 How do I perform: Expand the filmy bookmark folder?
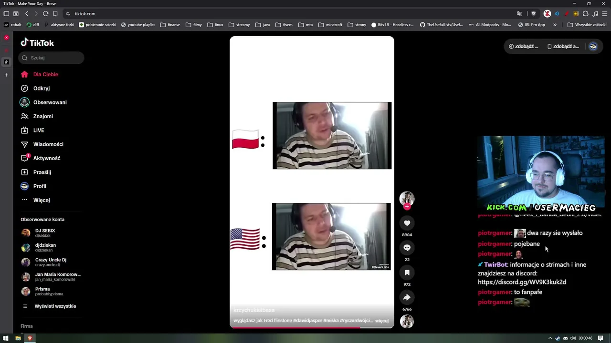tap(194, 25)
